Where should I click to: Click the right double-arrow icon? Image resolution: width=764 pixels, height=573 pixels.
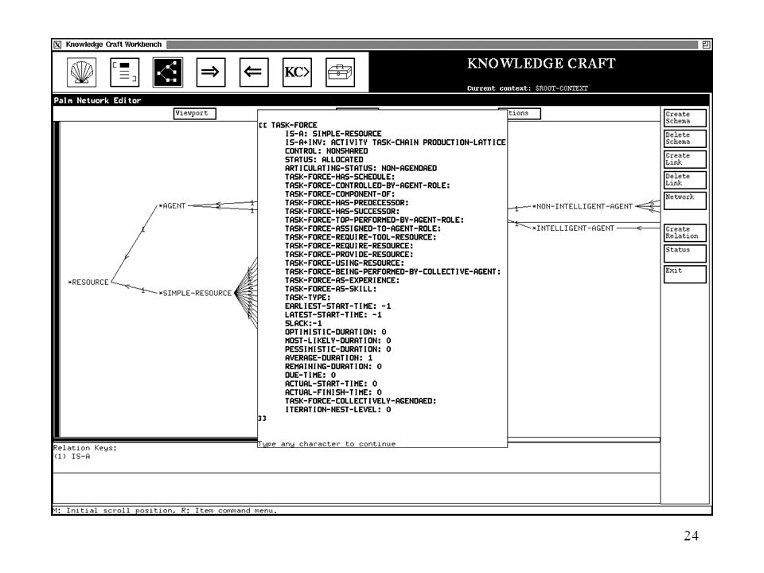tap(210, 72)
